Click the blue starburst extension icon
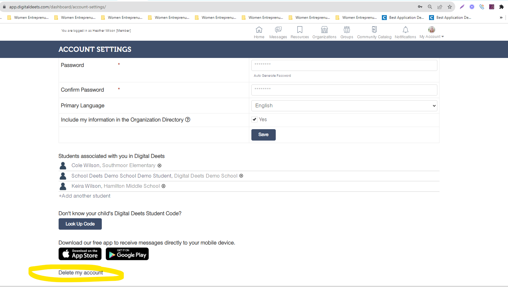508x287 pixels. click(472, 7)
